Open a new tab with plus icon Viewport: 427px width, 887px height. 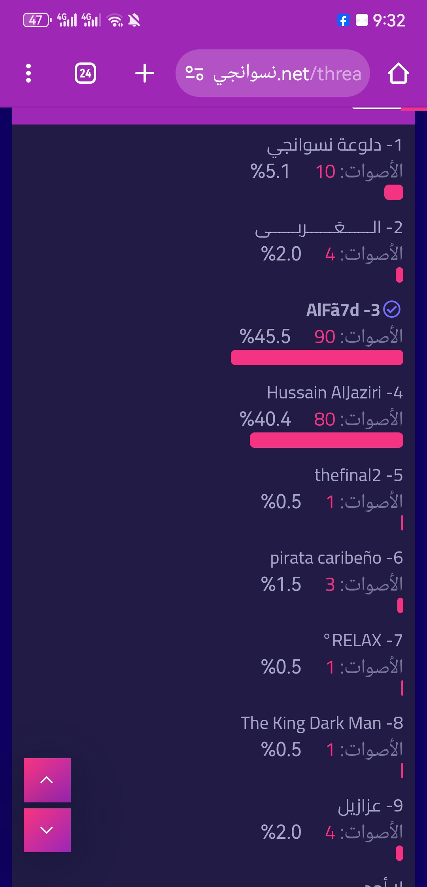(x=145, y=73)
